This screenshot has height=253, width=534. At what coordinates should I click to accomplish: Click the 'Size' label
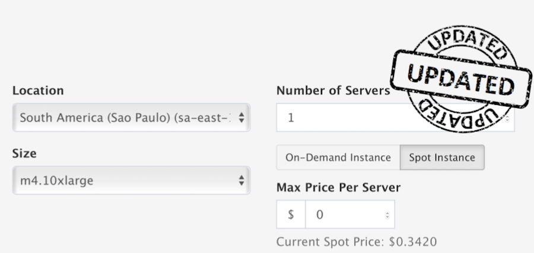[24, 153]
